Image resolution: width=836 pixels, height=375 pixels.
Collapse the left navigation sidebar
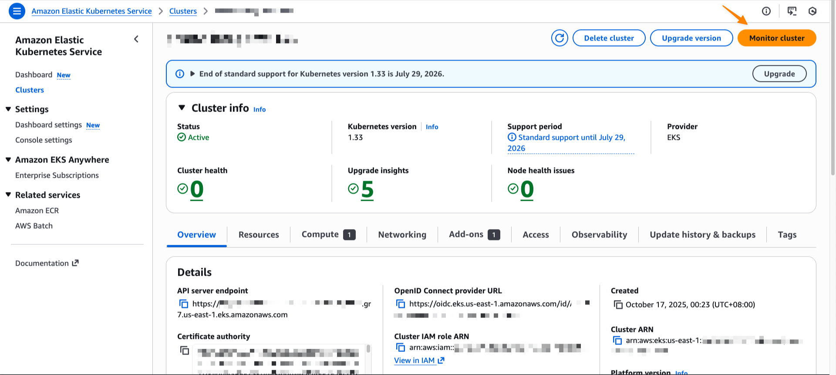[136, 39]
